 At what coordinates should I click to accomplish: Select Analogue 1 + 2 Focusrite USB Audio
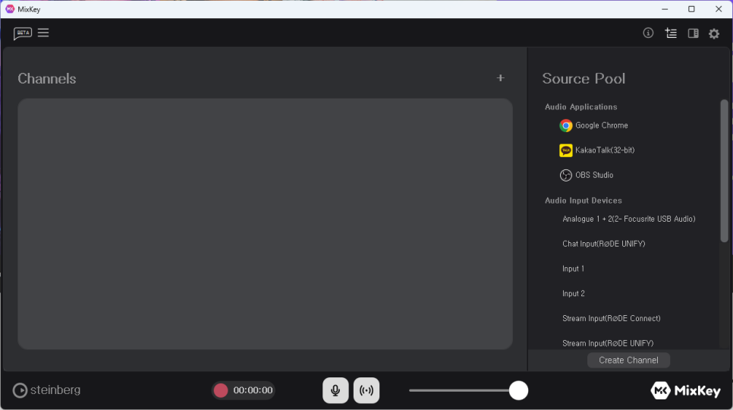[629, 219]
